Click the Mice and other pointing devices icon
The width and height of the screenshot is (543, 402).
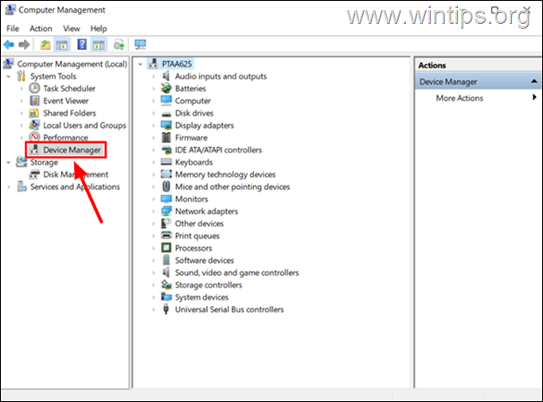click(x=166, y=187)
